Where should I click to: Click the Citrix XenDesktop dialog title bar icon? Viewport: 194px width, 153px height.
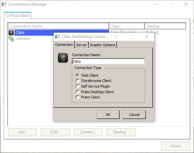click(57, 37)
